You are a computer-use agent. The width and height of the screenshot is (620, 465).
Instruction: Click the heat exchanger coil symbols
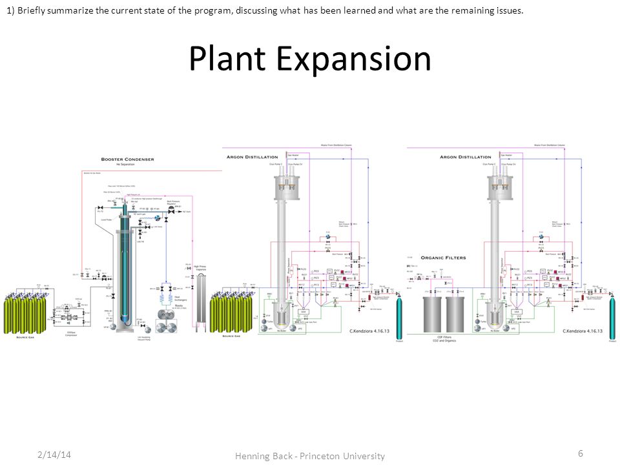(167, 298)
